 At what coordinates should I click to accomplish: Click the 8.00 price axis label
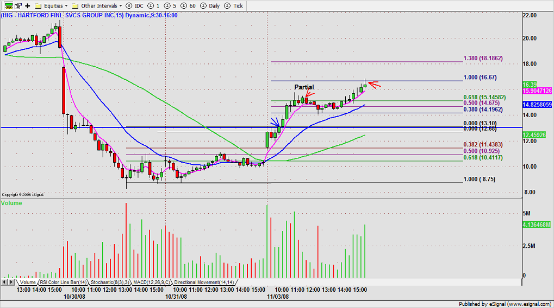pyautogui.click(x=530, y=192)
